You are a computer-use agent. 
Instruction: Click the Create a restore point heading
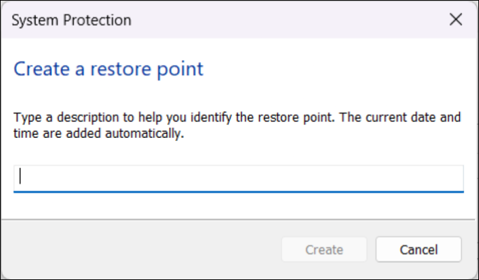[108, 69]
